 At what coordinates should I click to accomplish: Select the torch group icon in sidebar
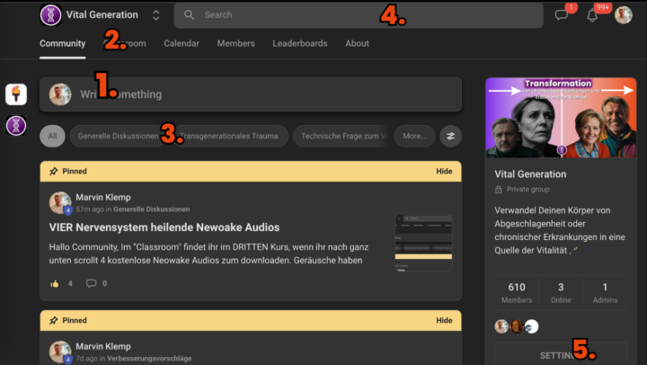coord(16,93)
